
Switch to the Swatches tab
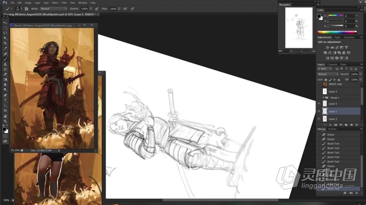349,37
